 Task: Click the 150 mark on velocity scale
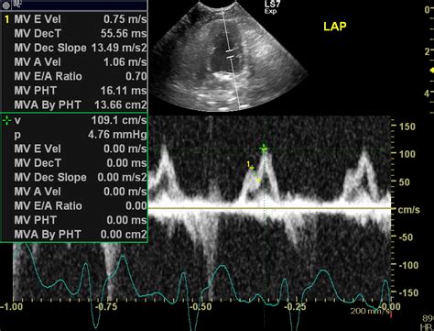(407, 127)
